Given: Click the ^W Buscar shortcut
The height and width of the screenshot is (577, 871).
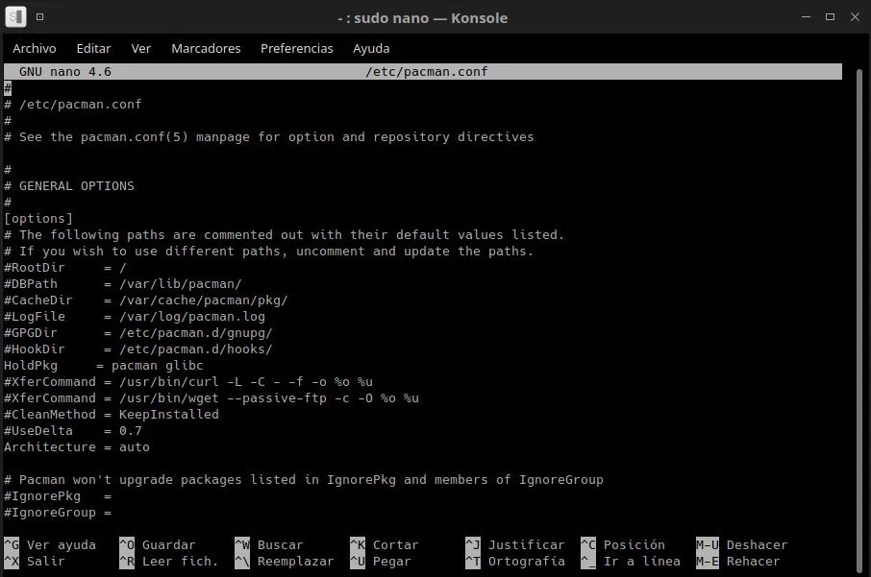Looking at the screenshot, I should pyautogui.click(x=269, y=544).
